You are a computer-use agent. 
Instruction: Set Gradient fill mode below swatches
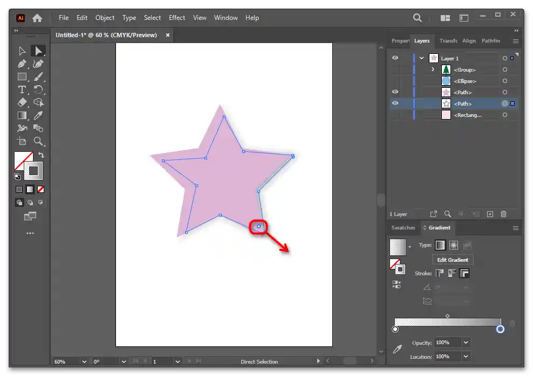[x=30, y=190]
